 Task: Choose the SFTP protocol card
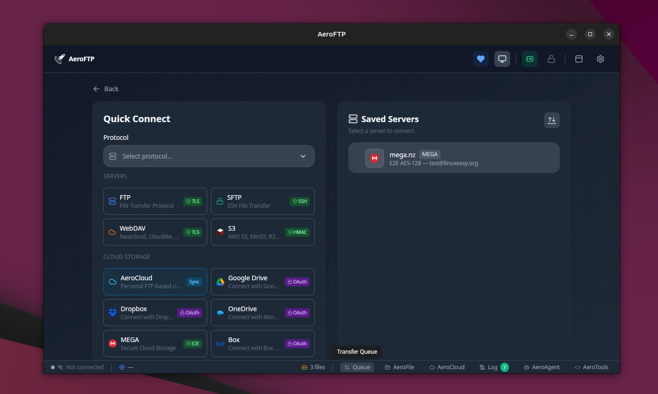pyautogui.click(x=262, y=201)
